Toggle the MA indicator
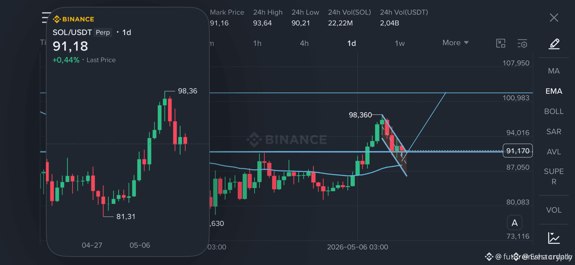575x265 pixels. coord(554,71)
